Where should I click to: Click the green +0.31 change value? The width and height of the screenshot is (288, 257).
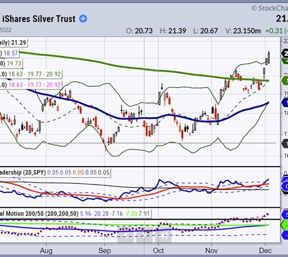274,31
